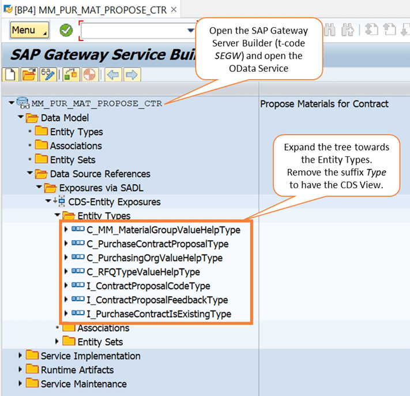Image resolution: width=410 pixels, height=396 pixels.
Task: Select the MM_PUR_MAT_PROPOSE_CTR project name
Action: point(97,104)
